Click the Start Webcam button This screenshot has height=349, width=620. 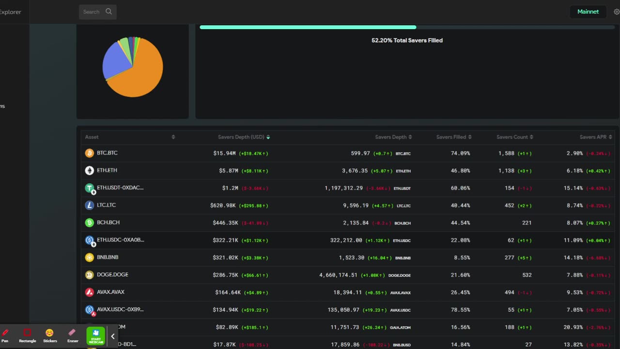click(x=96, y=336)
